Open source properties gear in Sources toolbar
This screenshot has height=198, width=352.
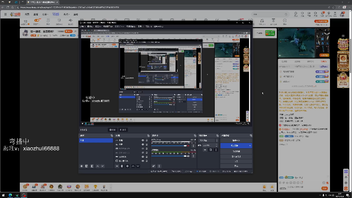coord(127,166)
